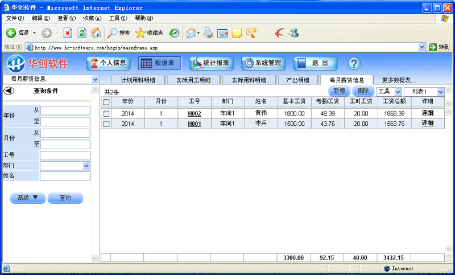455x275 pixels.
Task: Open the help question mark icon
Action: pos(354,63)
